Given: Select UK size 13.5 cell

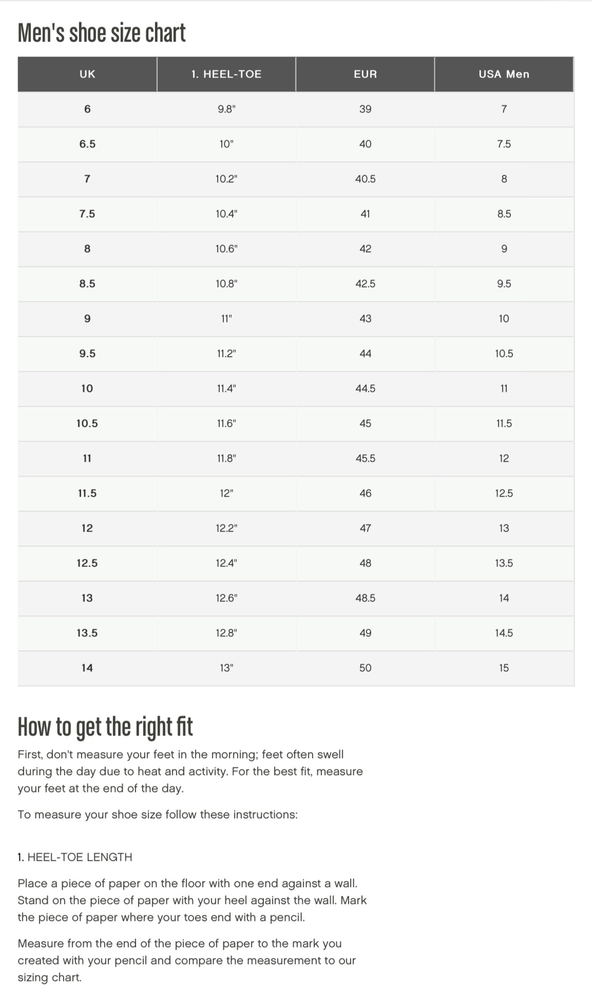Looking at the screenshot, I should [87, 633].
